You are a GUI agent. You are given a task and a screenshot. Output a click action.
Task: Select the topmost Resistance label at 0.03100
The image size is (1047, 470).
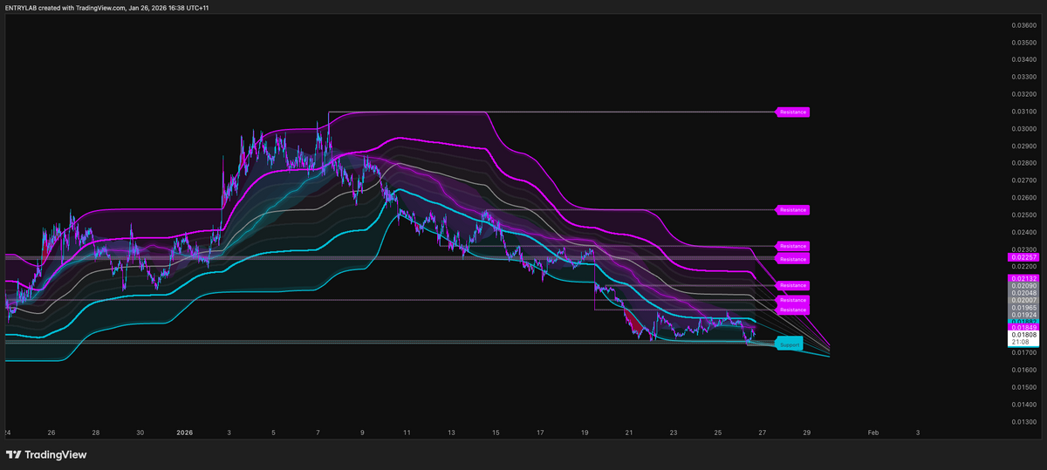793,112
